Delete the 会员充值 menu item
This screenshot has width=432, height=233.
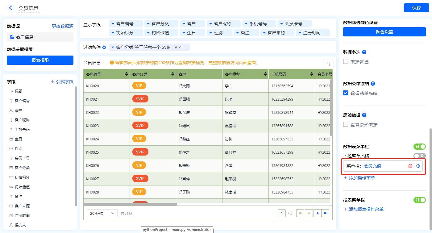pyautogui.click(x=410, y=166)
